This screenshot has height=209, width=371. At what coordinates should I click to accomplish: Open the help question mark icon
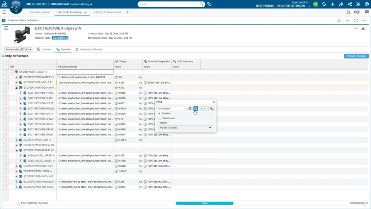pos(366,4)
